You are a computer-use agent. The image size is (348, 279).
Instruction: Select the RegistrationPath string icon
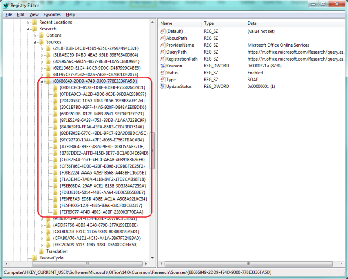[x=163, y=59]
